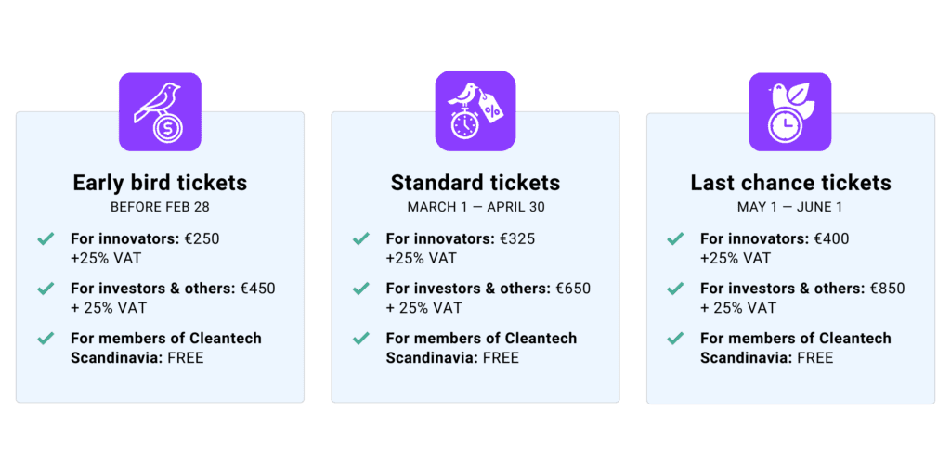Screen dimensions: 951x475
Task: Click the MARCH 1 — APRIL 30 date text
Action: click(475, 207)
